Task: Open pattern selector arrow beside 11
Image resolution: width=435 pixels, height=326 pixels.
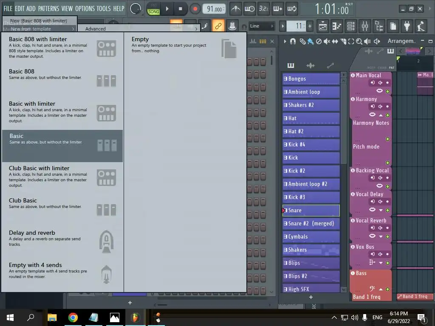Action: (282, 26)
